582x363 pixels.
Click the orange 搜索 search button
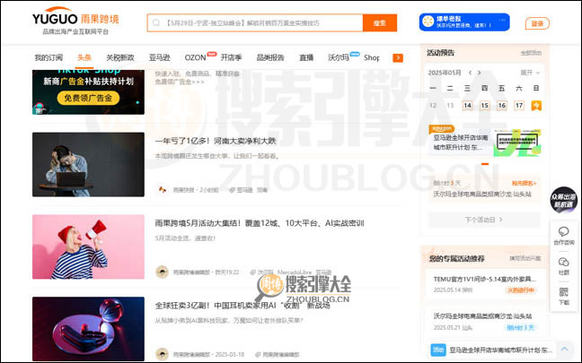click(x=379, y=23)
